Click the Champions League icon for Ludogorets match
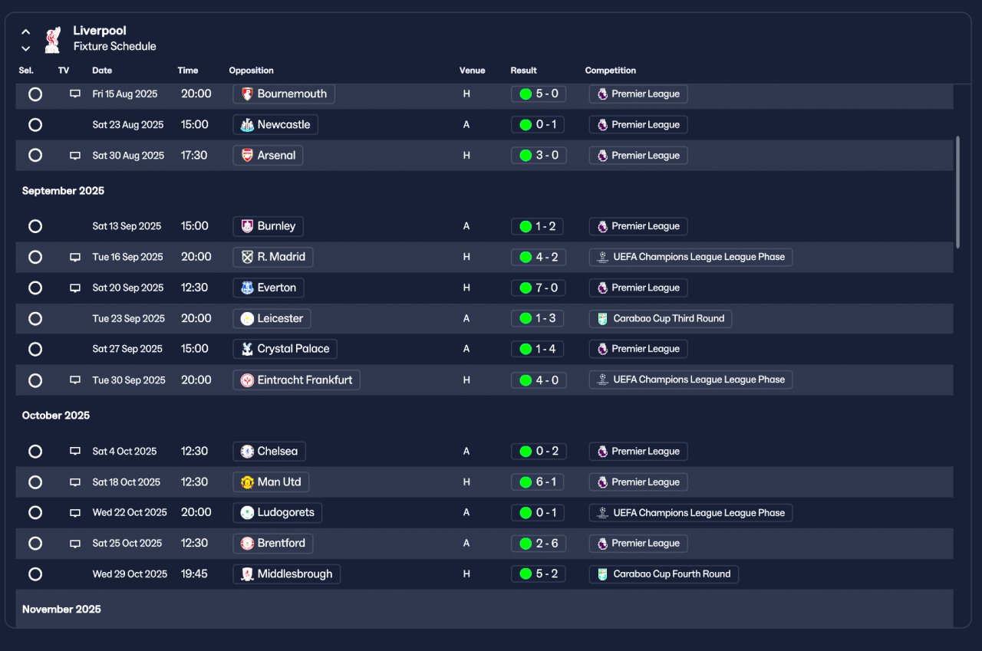 [x=602, y=513]
